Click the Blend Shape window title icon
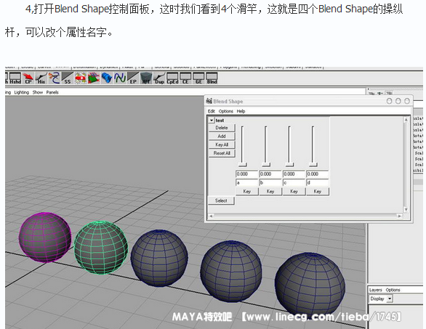426x329 pixels. click(209, 101)
